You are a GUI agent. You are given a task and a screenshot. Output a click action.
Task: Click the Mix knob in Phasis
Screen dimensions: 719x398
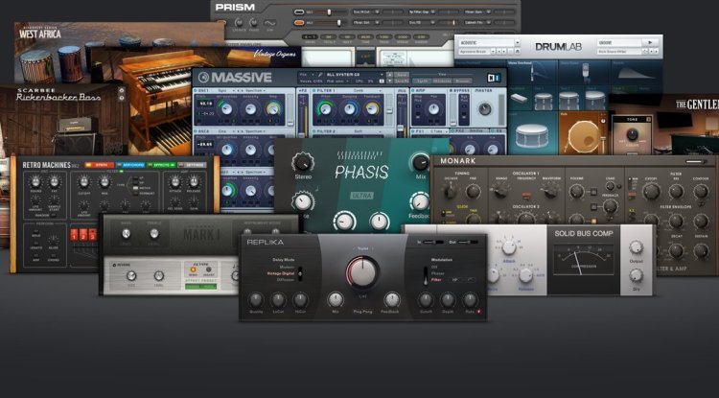(421, 161)
